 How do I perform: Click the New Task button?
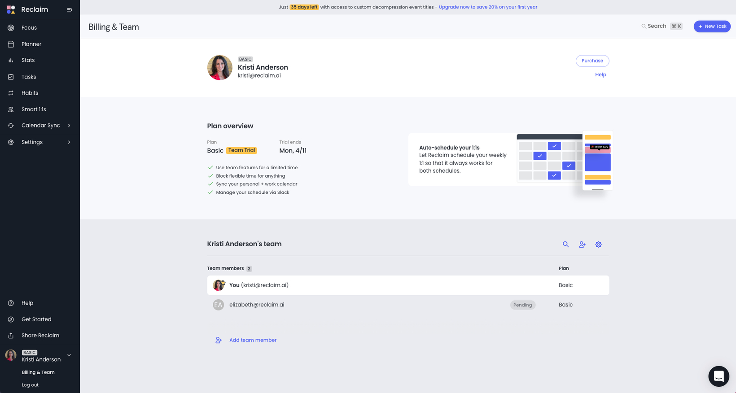tap(712, 26)
